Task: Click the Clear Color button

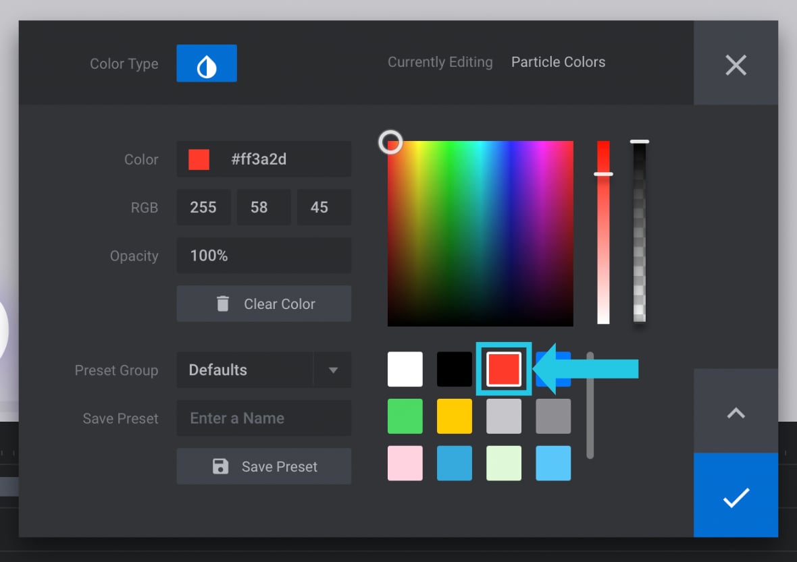Action: click(x=264, y=304)
